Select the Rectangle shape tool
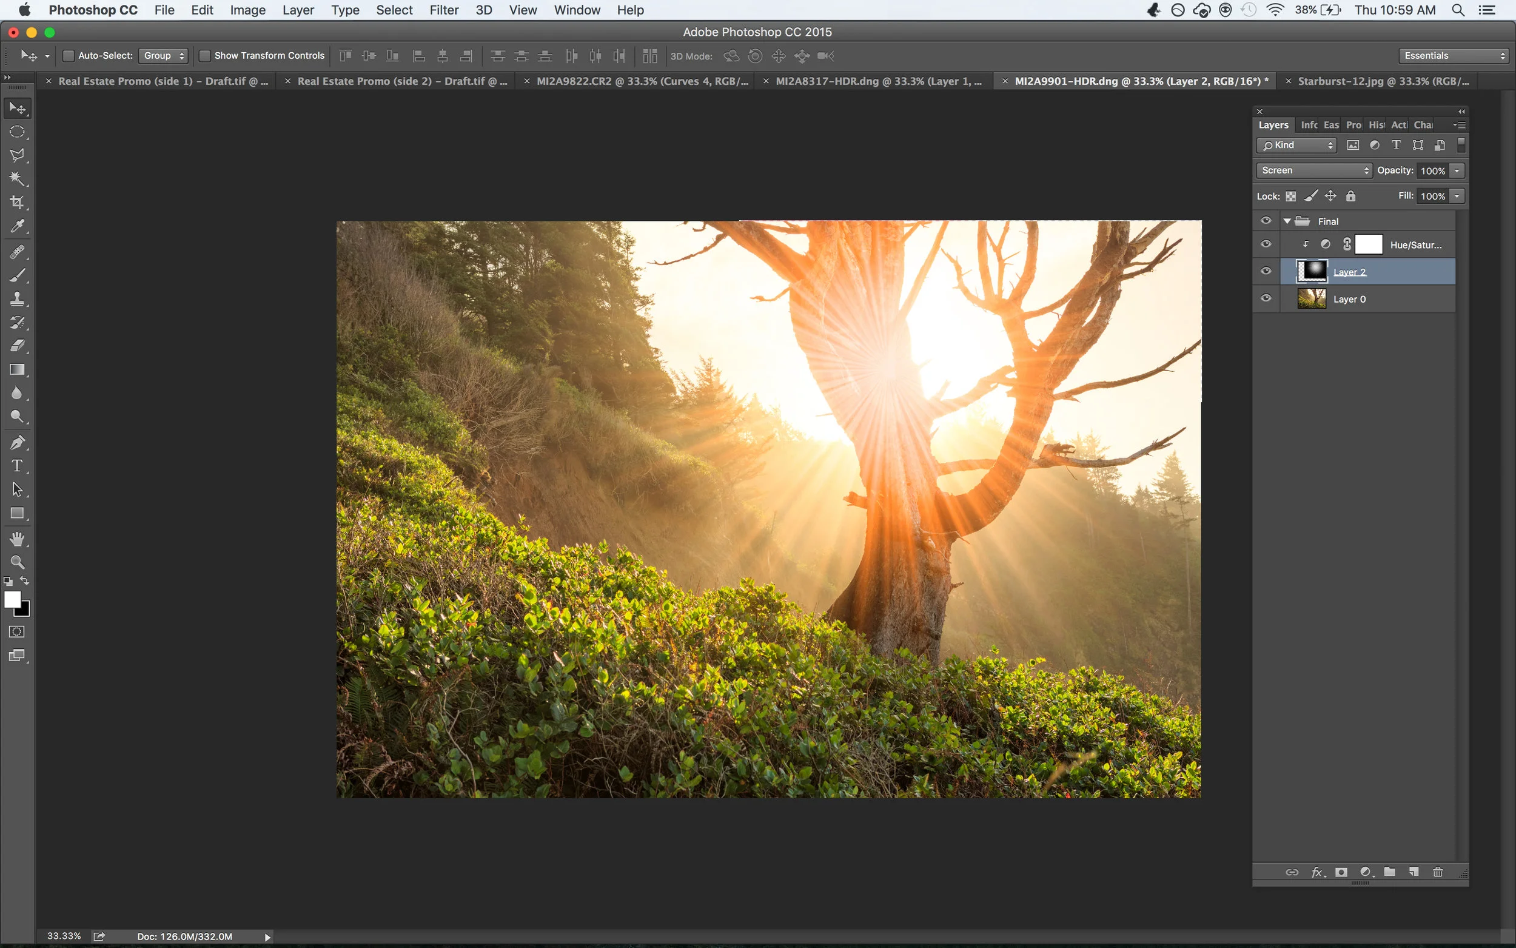The image size is (1516, 948). click(17, 514)
